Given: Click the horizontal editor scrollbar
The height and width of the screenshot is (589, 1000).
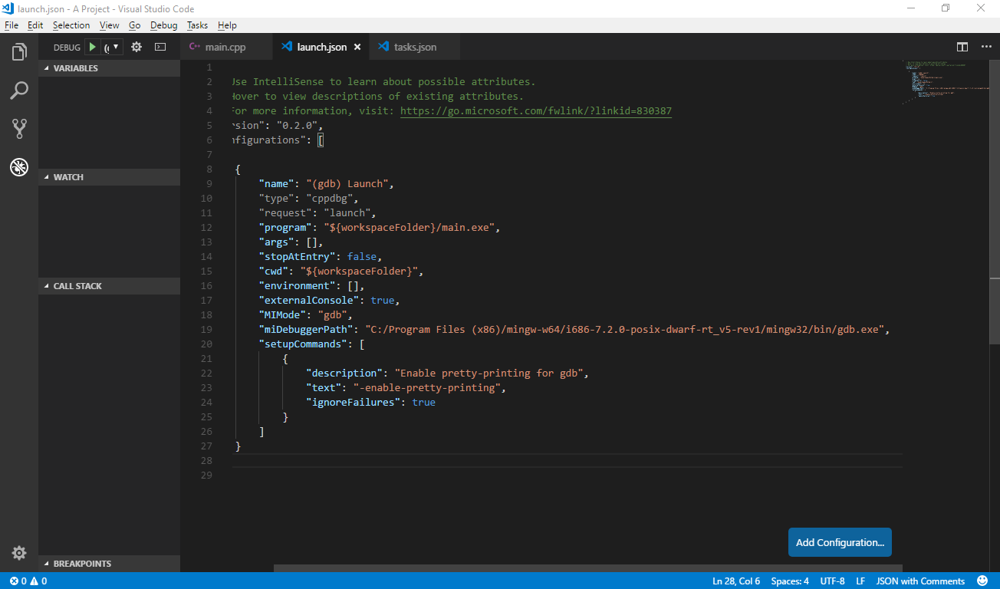Looking at the screenshot, I should point(587,568).
